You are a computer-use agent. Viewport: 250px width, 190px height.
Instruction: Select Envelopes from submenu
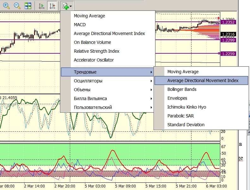click(x=201, y=98)
